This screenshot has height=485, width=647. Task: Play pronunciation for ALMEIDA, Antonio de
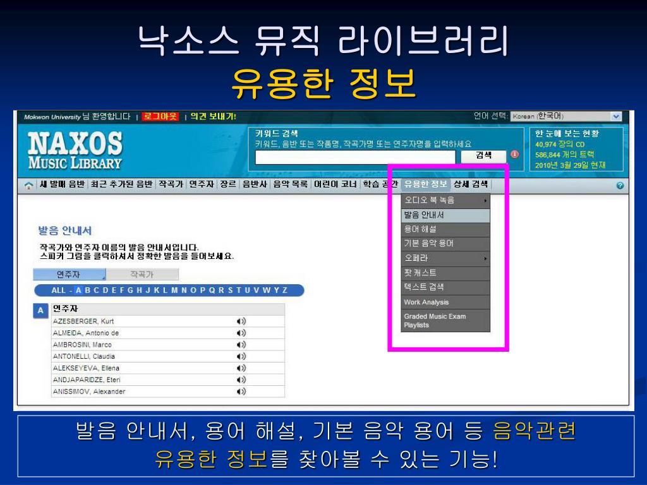241,333
